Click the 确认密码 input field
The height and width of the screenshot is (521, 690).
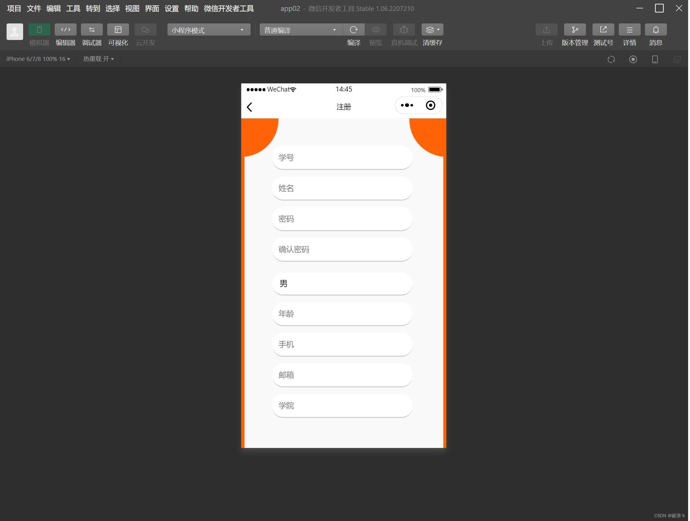click(x=342, y=250)
